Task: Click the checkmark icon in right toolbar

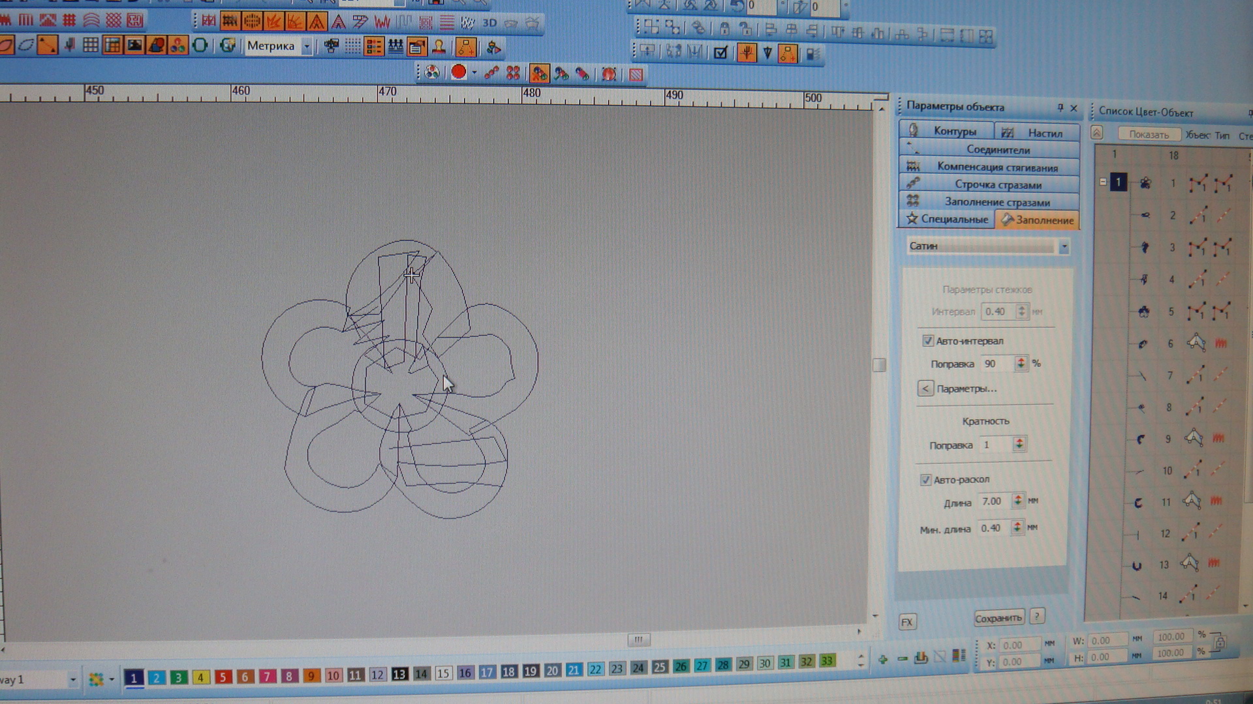Action: click(x=720, y=53)
